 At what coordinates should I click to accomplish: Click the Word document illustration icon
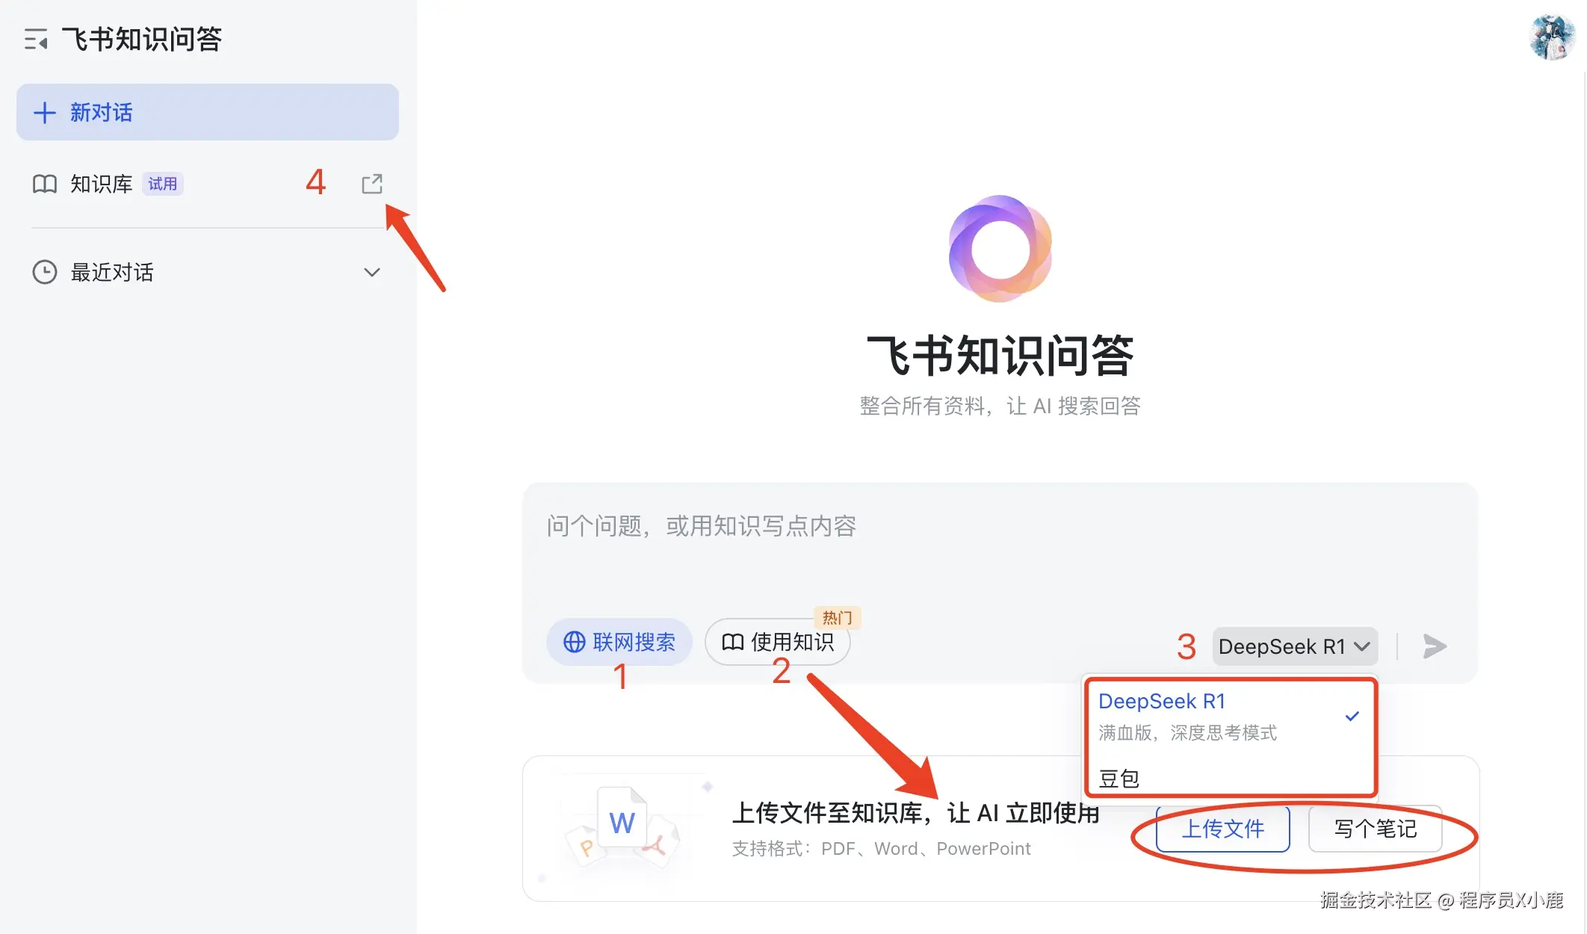click(622, 822)
